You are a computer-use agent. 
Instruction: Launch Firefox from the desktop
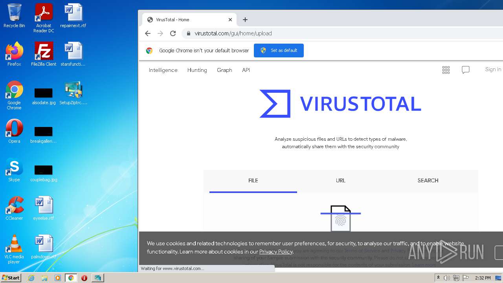[x=14, y=54]
